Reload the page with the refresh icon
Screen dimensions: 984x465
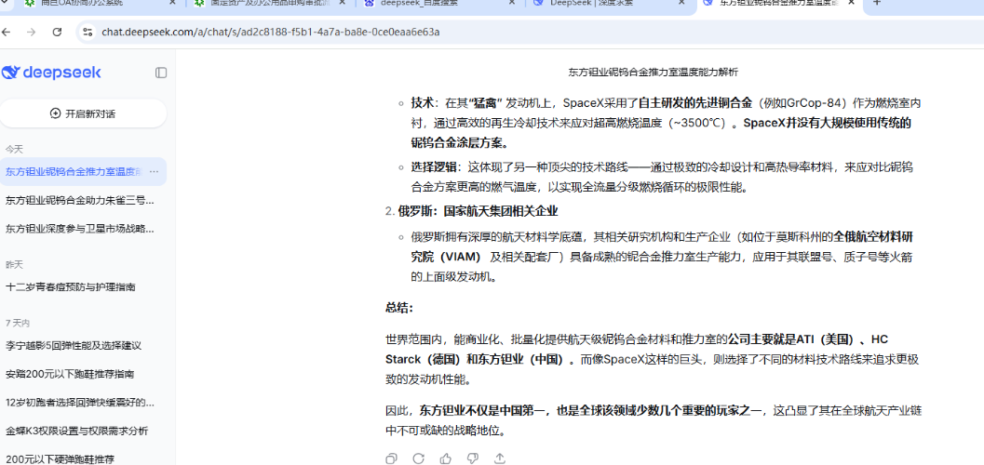pos(57,32)
